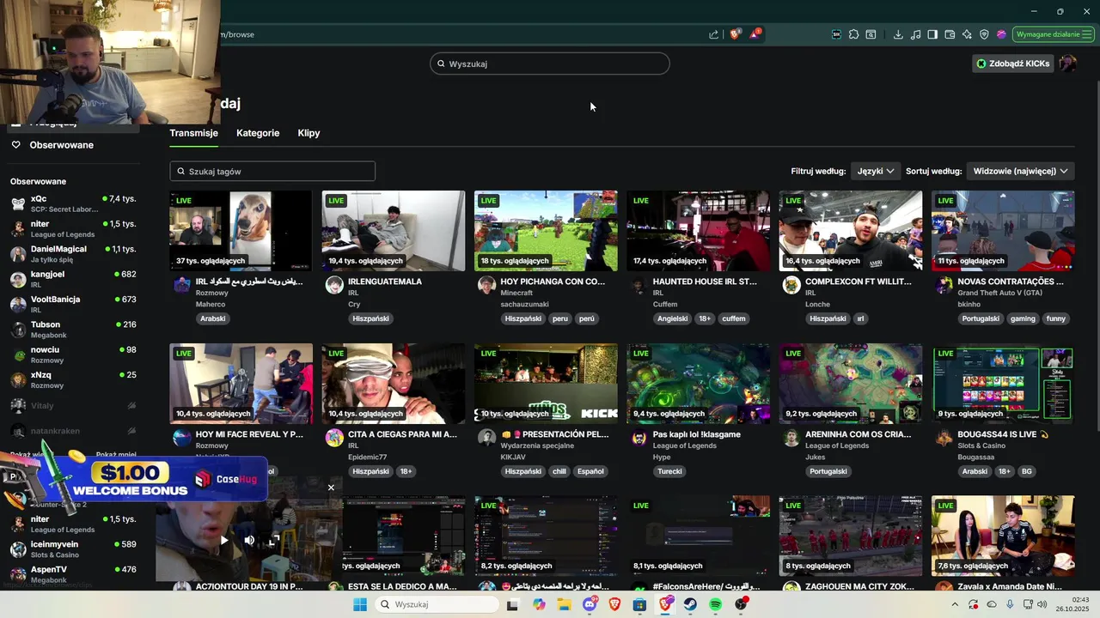
Task: Open Steam from the taskbar
Action: [690, 604]
